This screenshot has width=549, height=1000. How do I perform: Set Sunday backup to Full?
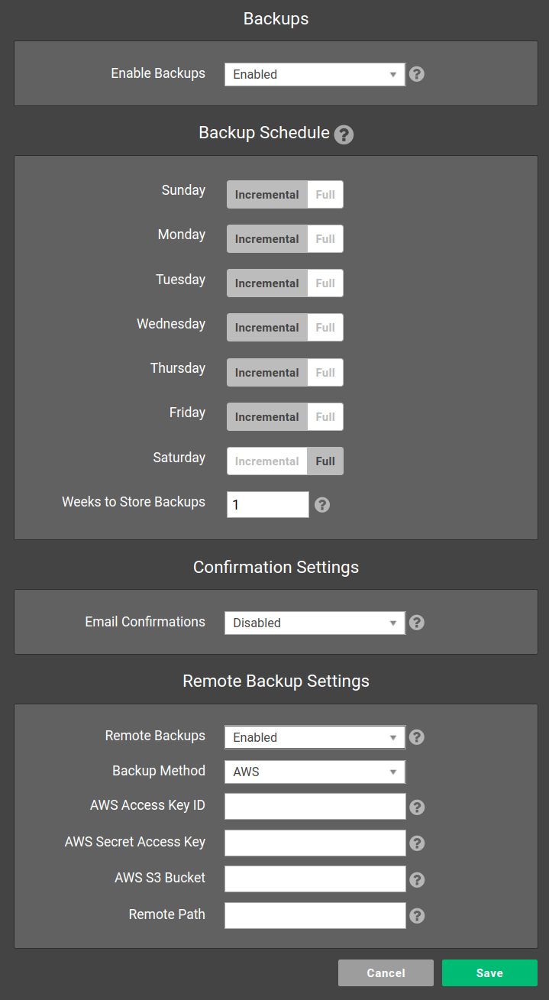(325, 194)
